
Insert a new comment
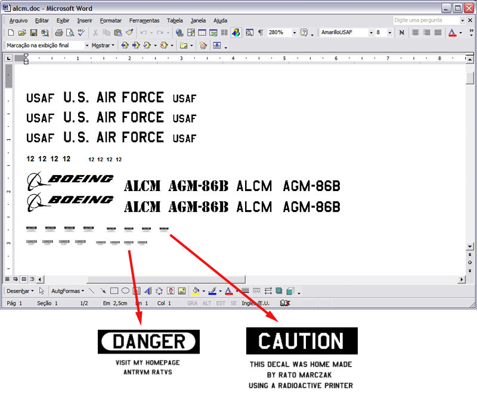[x=184, y=46]
